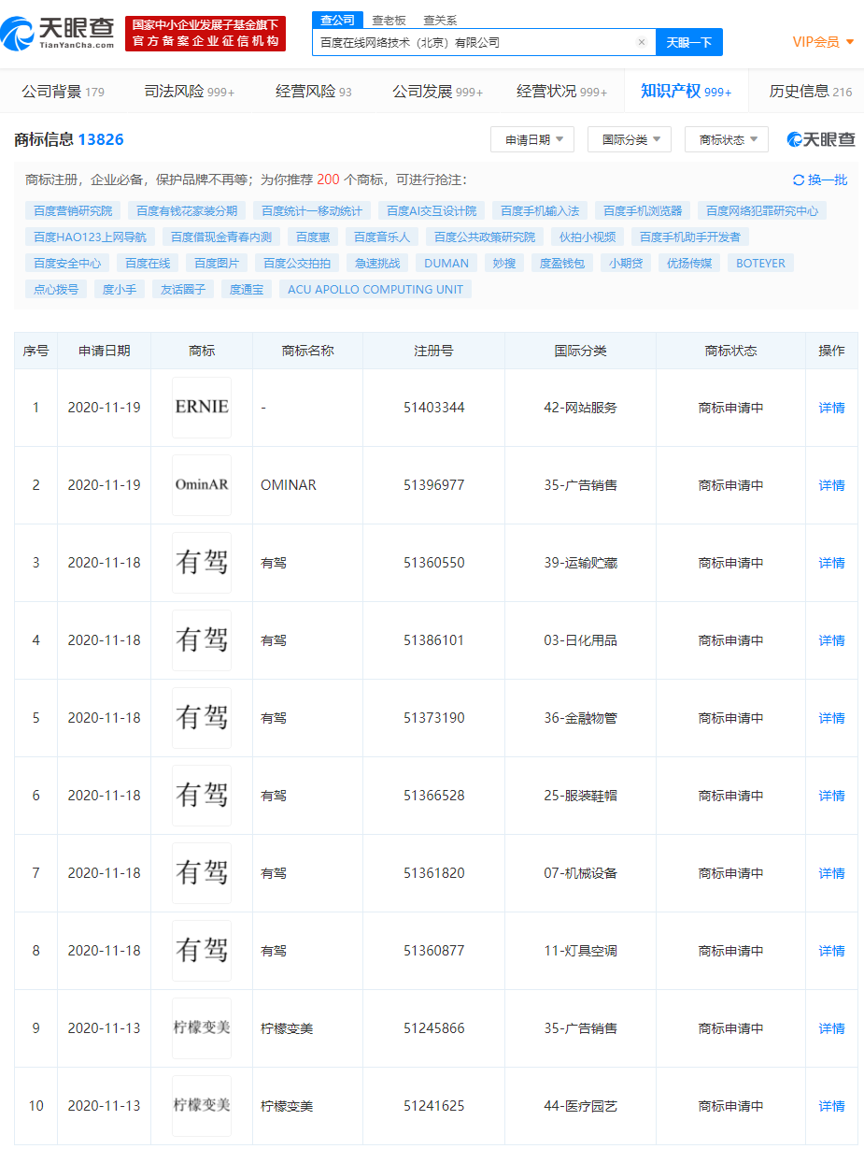Click registration number 51403344
This screenshot has height=1149, width=864.
pyautogui.click(x=434, y=408)
